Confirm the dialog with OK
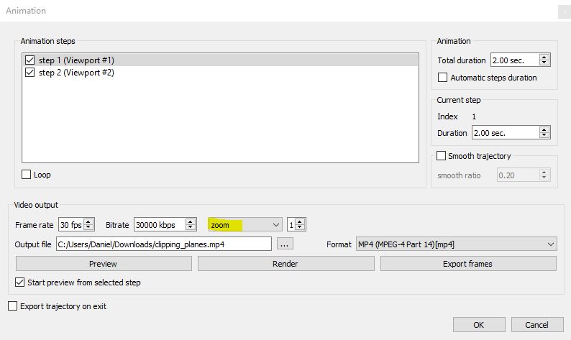The image size is (571, 340). tap(478, 325)
